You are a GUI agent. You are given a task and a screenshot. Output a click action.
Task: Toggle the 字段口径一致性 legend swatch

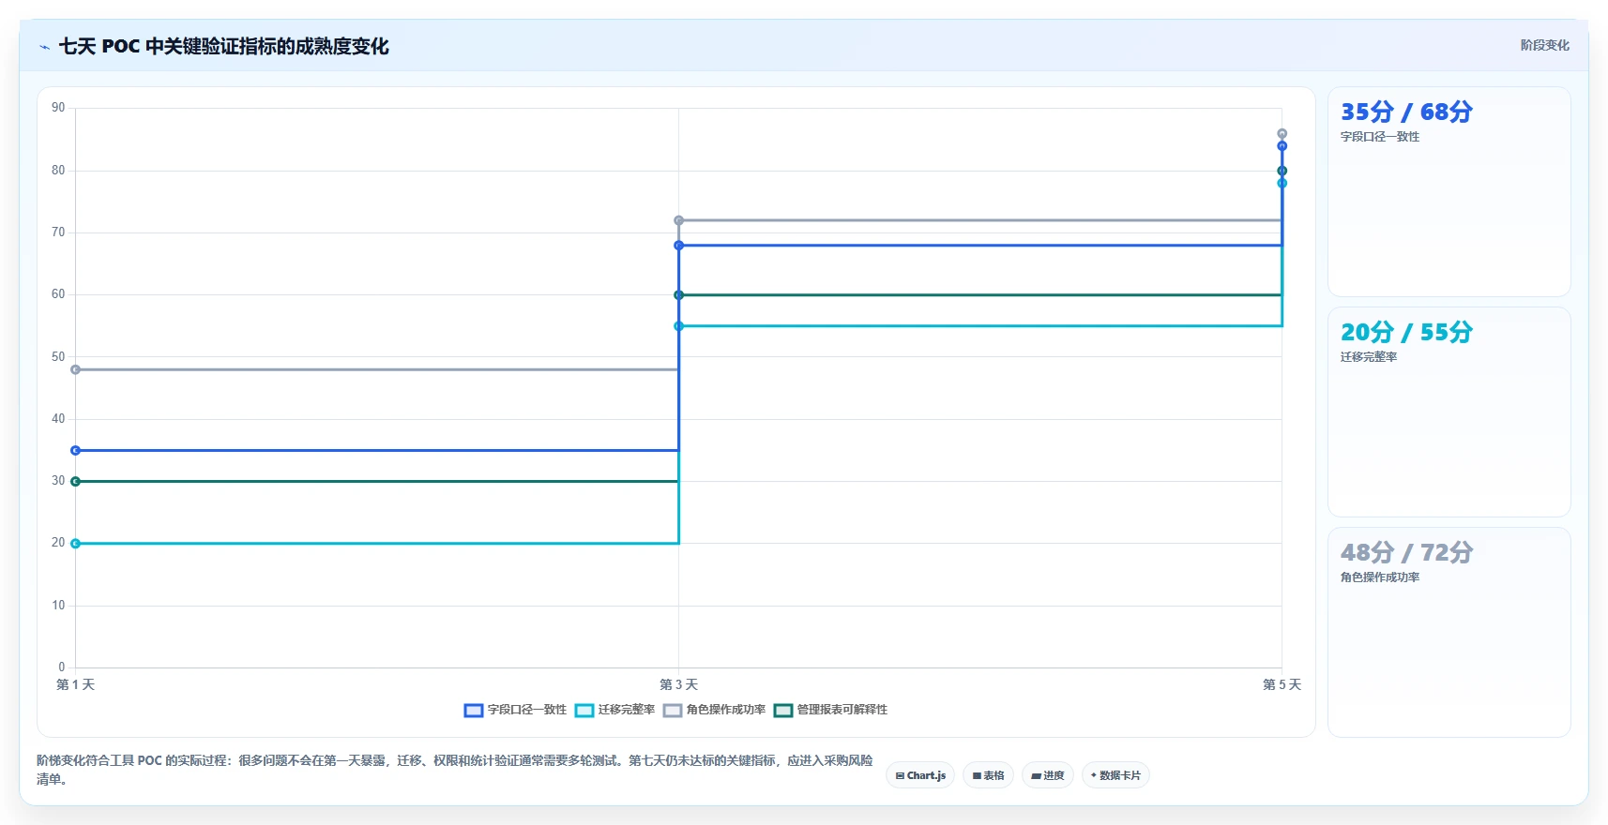474,710
